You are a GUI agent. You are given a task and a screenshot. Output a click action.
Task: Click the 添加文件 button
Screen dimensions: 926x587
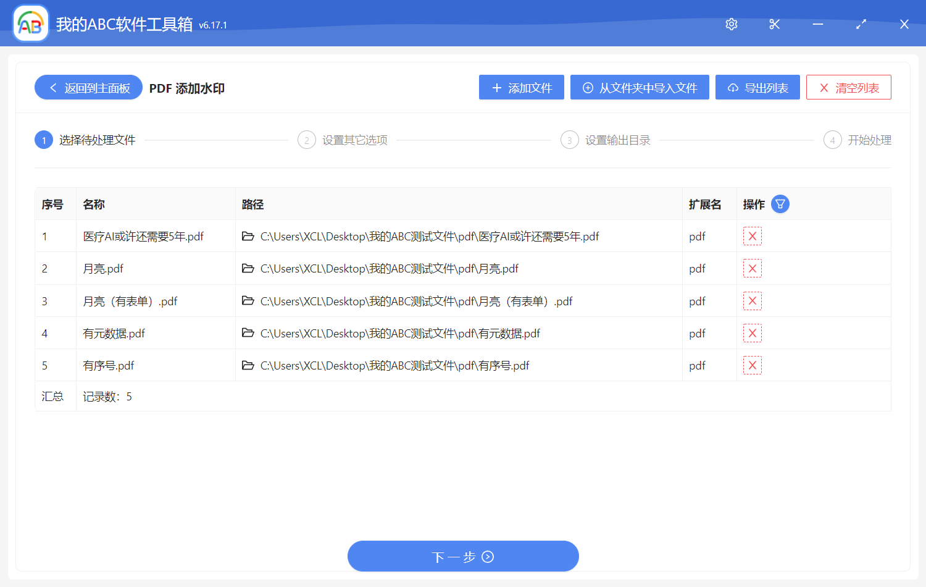click(522, 87)
